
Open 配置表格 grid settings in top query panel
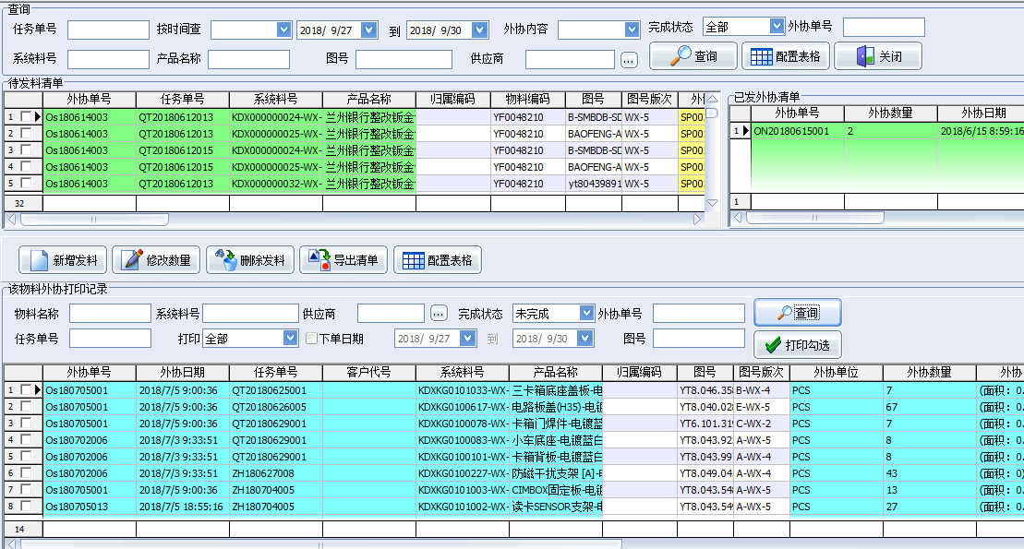(786, 56)
